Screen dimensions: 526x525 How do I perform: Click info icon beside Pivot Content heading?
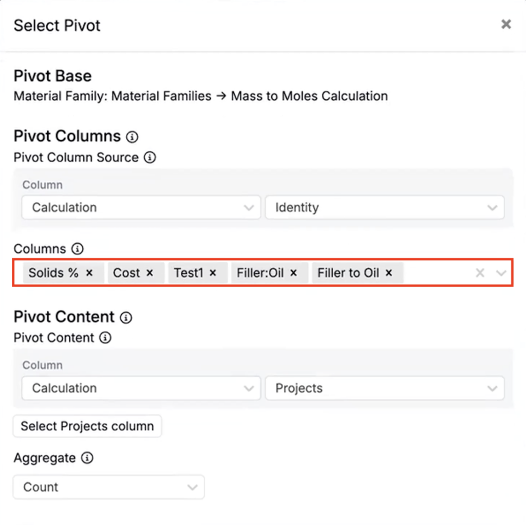(126, 317)
